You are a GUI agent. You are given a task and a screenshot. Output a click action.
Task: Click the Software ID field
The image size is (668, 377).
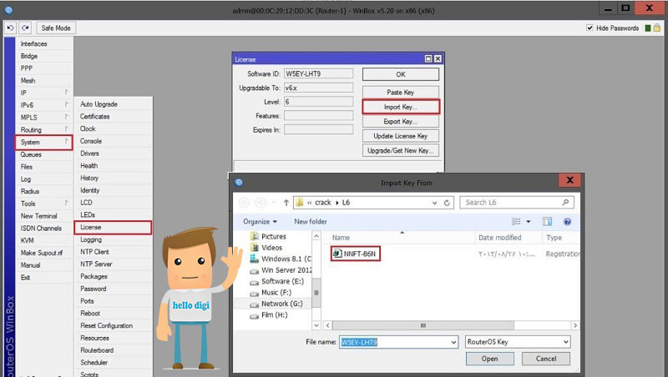(x=319, y=73)
